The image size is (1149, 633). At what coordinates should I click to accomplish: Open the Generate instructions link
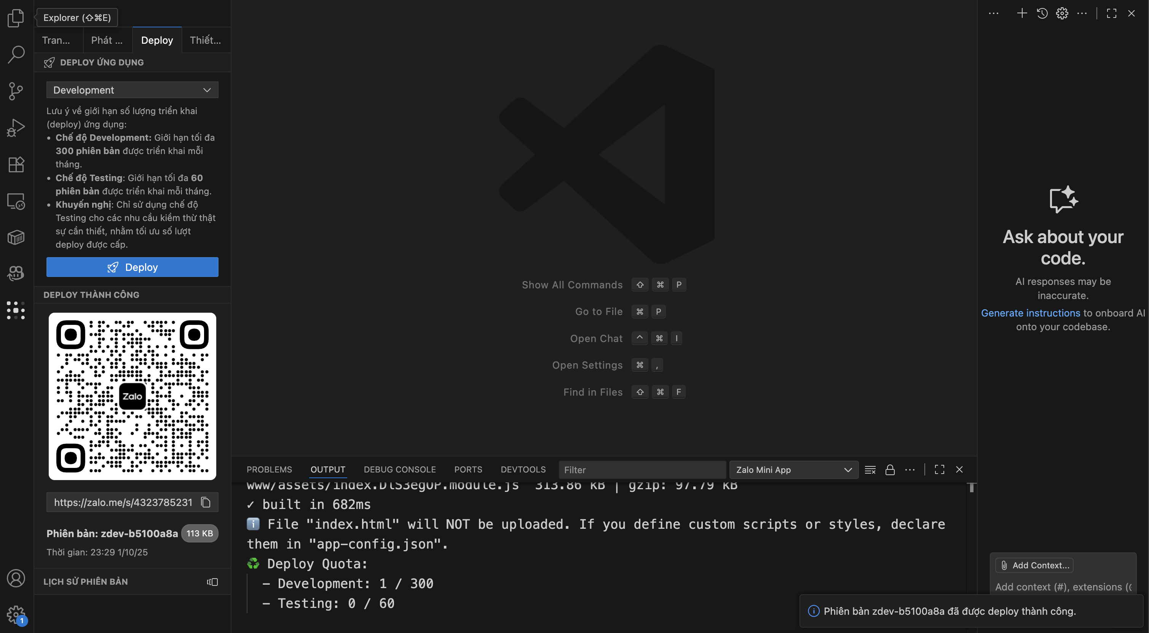point(1029,313)
